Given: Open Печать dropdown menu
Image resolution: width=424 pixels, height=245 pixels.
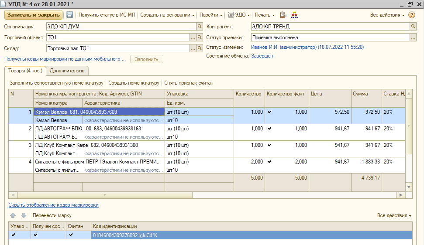Looking at the screenshot, I should tap(265, 15).
